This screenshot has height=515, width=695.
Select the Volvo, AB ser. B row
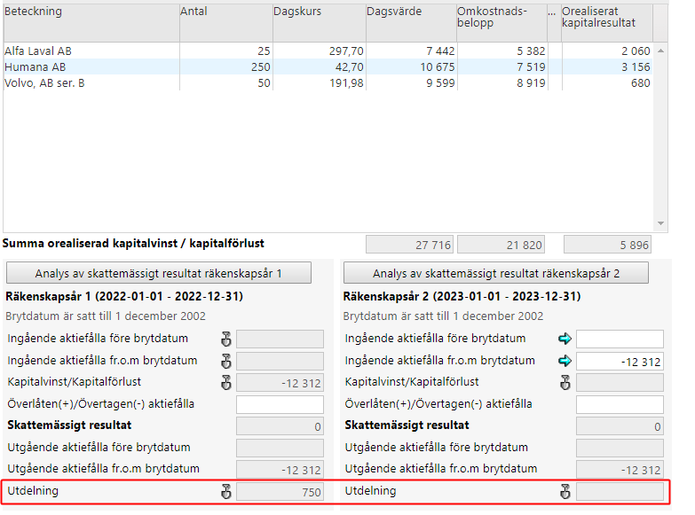coord(328,82)
